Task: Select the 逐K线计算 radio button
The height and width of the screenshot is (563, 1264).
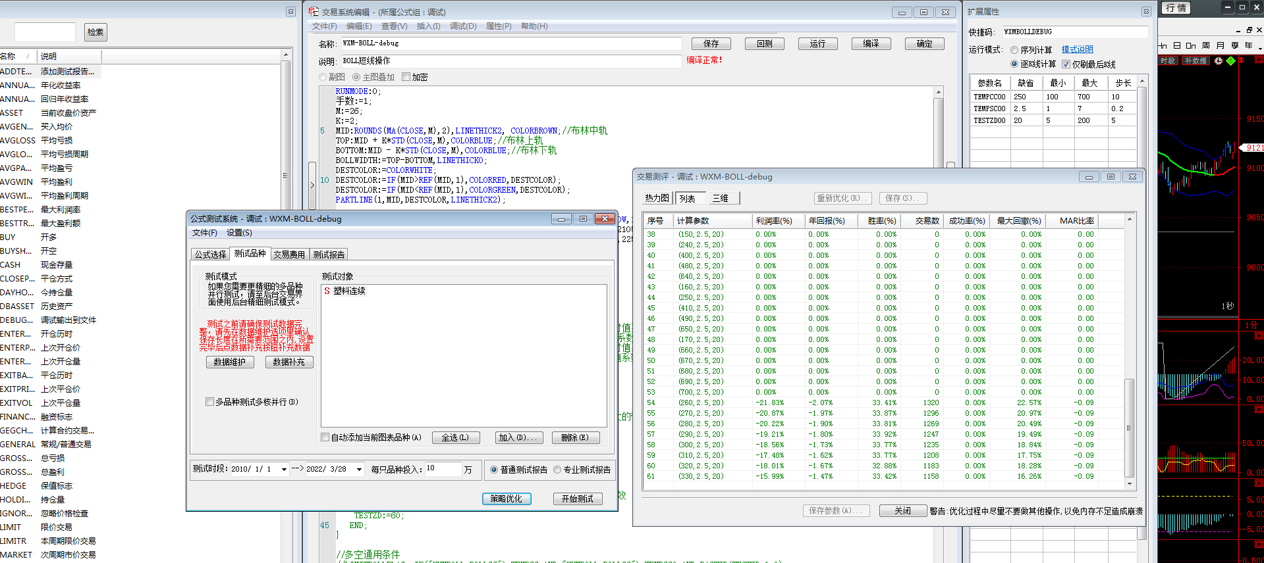Action: point(1014,64)
